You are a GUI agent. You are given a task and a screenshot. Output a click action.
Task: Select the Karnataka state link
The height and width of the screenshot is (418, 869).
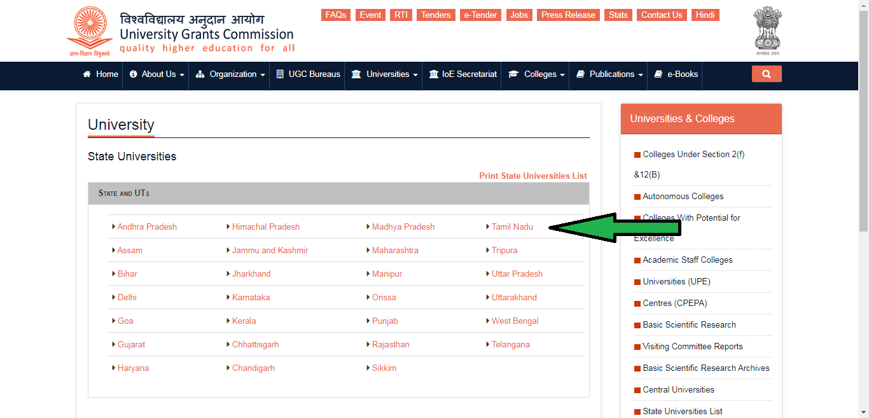point(251,297)
